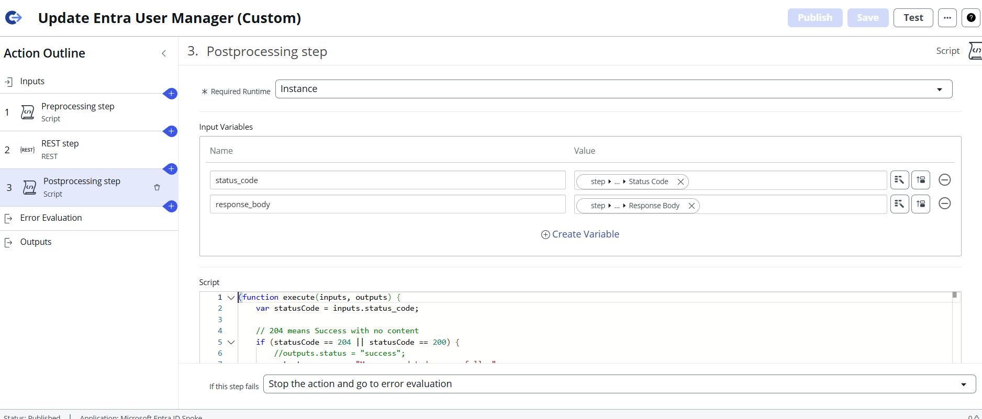Open the 'If this step fails' dropdown
This screenshot has width=982, height=419.
point(619,384)
